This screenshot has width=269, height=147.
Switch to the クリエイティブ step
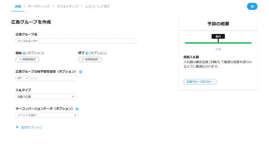coord(68,6)
